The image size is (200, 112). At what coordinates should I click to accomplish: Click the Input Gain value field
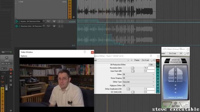(149, 71)
